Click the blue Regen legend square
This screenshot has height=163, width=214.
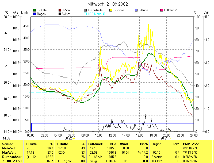point(35,14)
